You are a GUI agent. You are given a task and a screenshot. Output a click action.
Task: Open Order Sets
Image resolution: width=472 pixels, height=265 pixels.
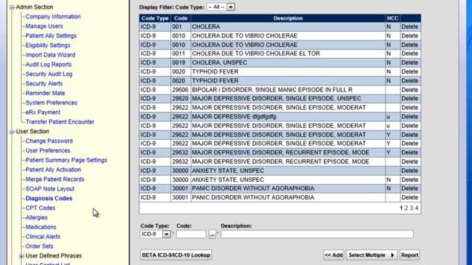click(x=39, y=247)
